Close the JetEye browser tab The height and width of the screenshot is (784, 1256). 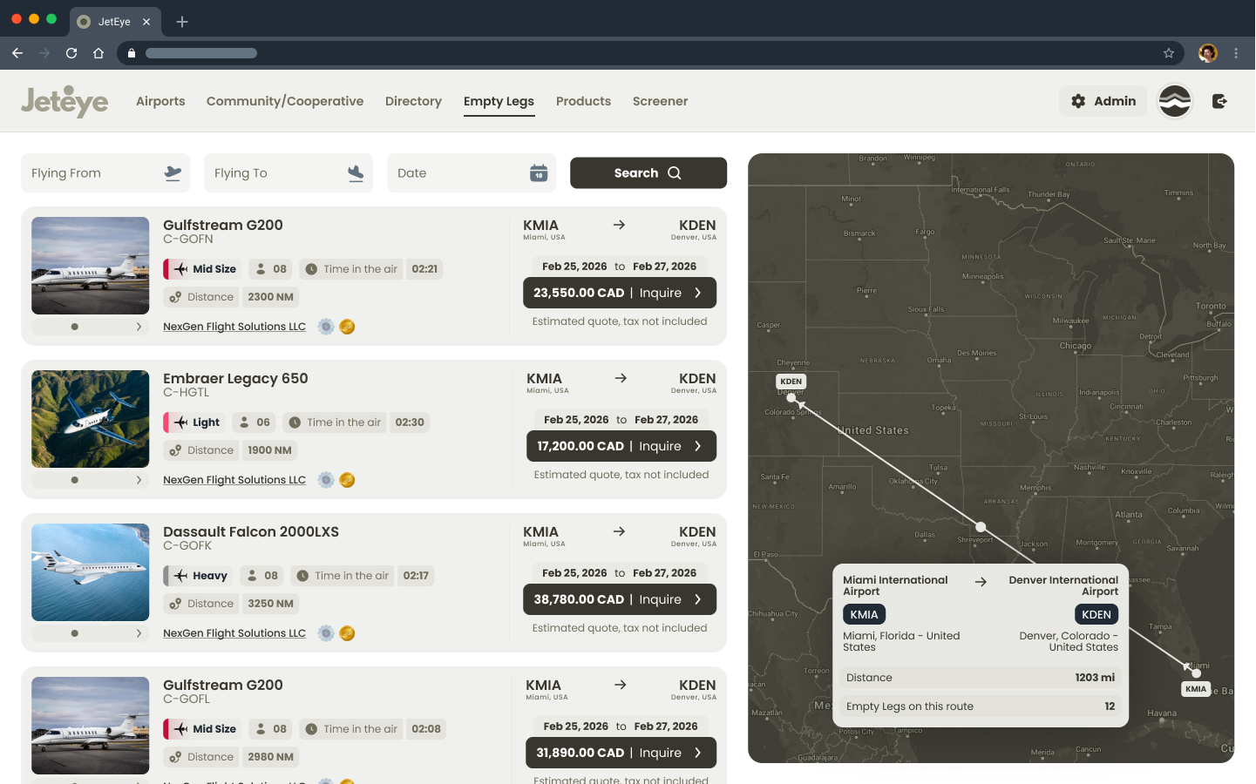(146, 22)
